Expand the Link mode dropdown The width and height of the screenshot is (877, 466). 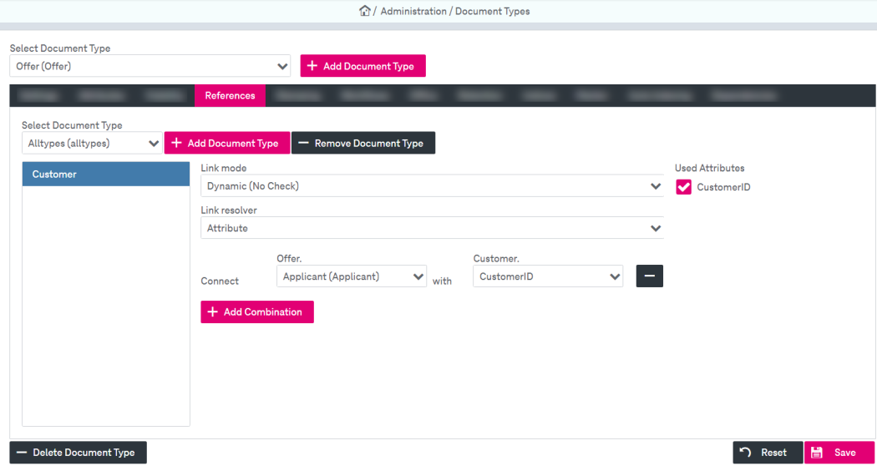[432, 186]
